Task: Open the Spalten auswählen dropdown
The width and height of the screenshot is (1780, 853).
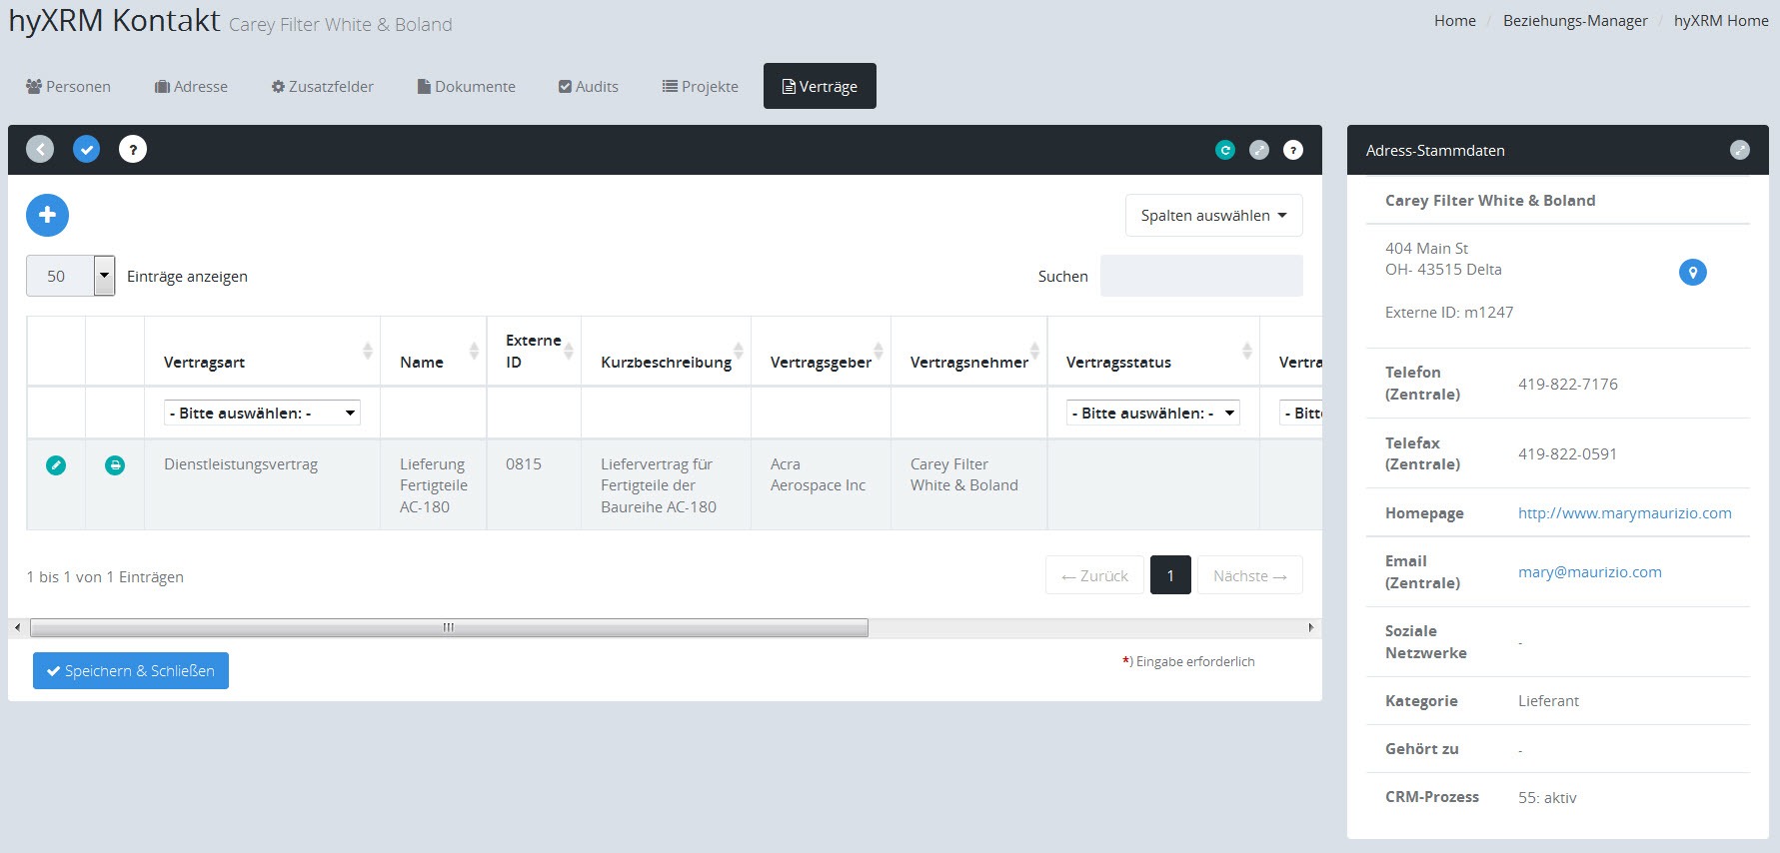Action: pos(1213,216)
